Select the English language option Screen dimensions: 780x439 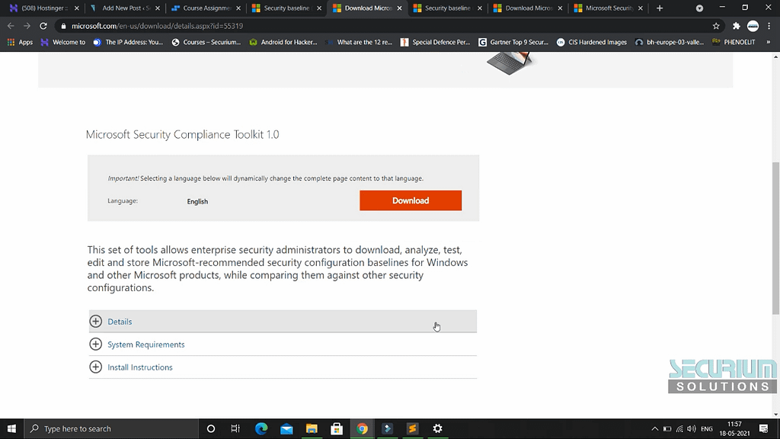click(197, 201)
